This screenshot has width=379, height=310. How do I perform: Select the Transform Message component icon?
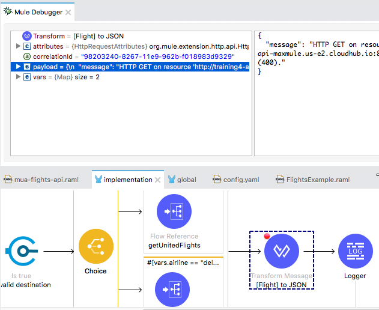click(x=282, y=251)
